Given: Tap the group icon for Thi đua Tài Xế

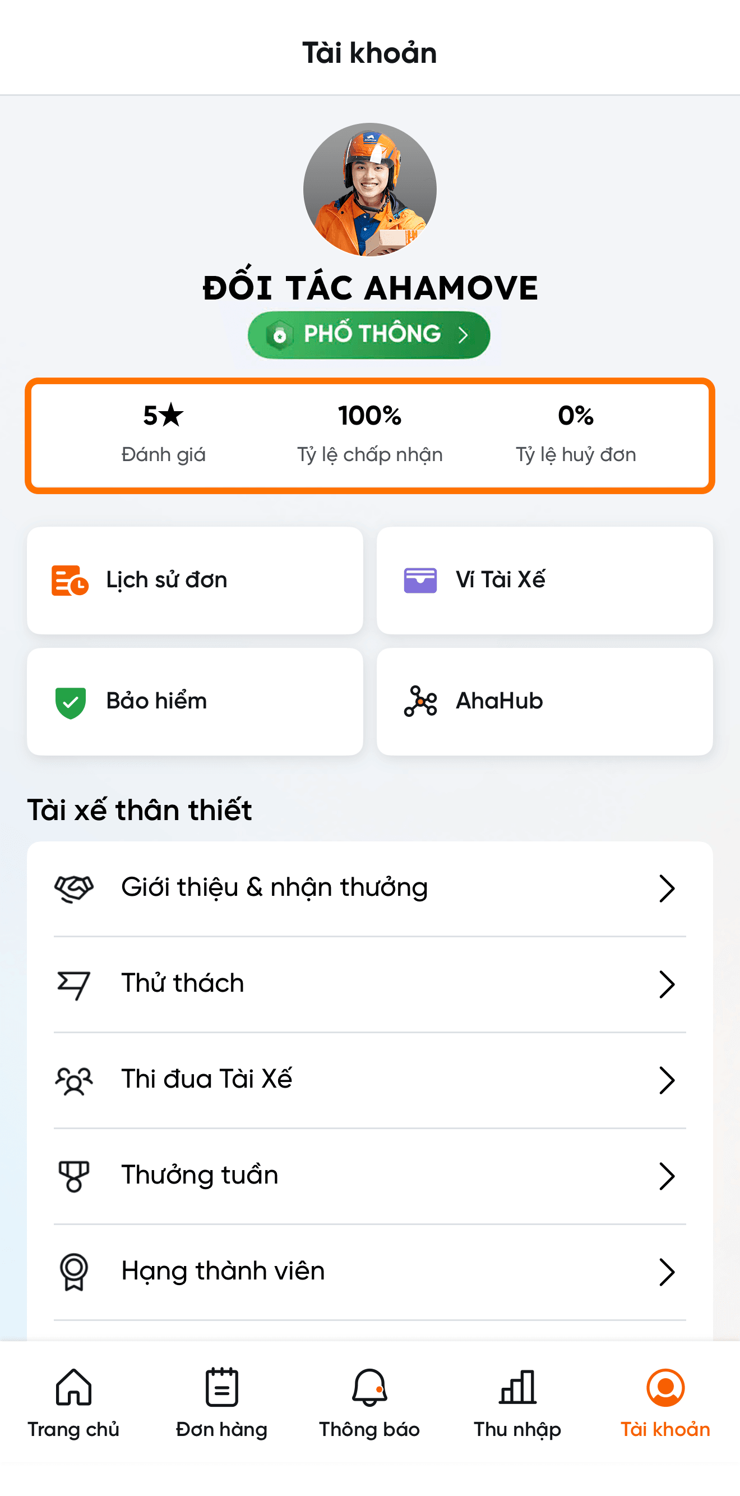Looking at the screenshot, I should point(73,1080).
